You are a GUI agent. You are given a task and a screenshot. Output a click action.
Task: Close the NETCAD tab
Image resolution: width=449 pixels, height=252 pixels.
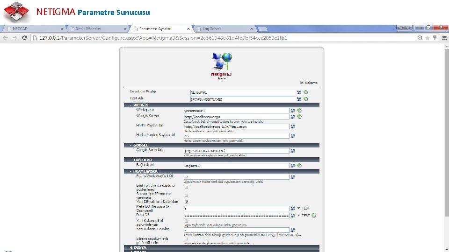pyautogui.click(x=62, y=29)
